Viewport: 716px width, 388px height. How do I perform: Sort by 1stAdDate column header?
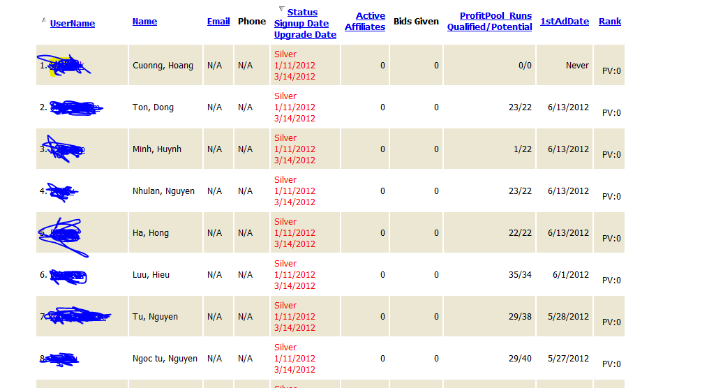565,22
